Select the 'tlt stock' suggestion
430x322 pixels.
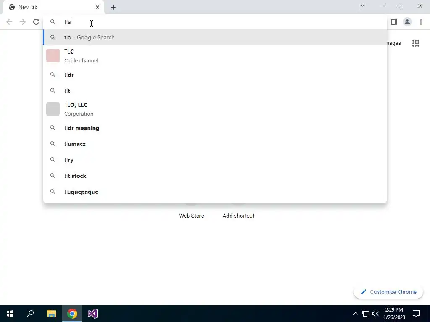(215, 176)
